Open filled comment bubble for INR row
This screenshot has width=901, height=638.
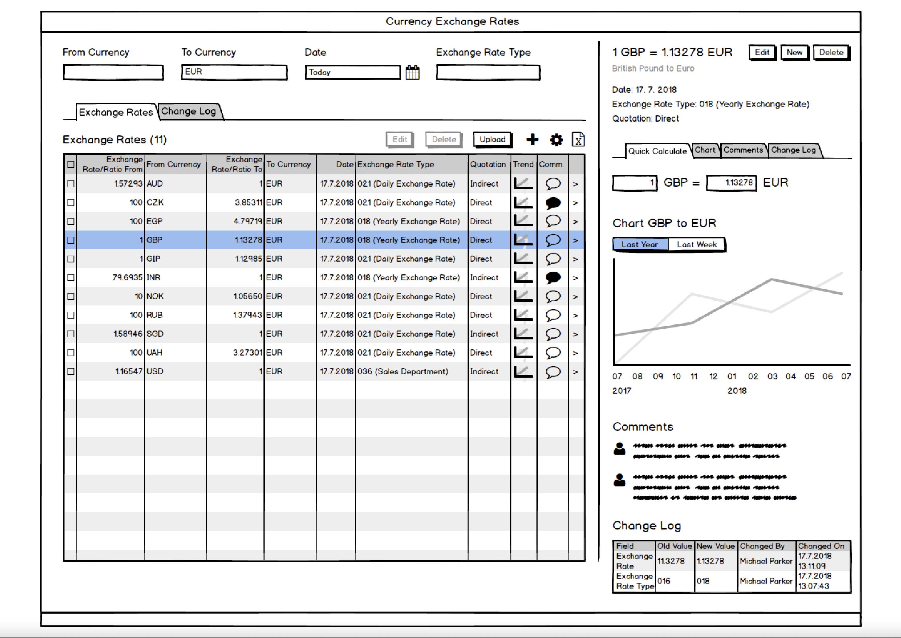click(553, 278)
